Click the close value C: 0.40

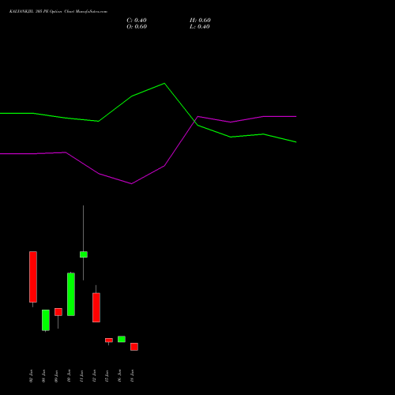[x=137, y=21]
